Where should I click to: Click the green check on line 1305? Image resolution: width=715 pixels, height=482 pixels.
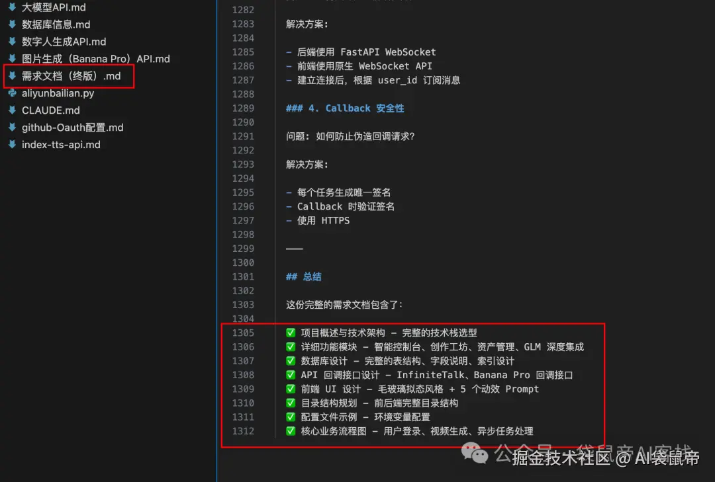(x=291, y=333)
